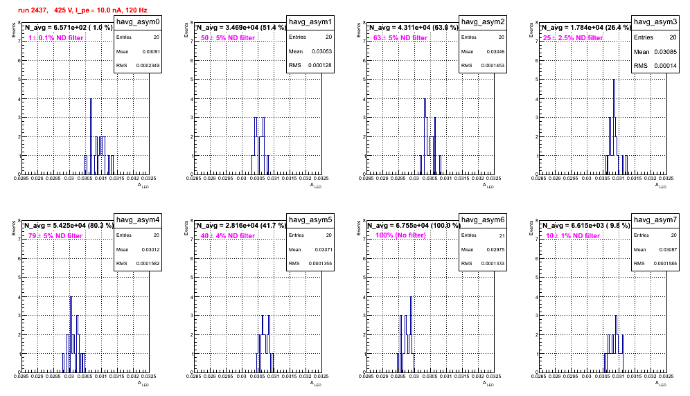
Task: Select the havg_asym0 stats box title
Action: pyautogui.click(x=138, y=22)
